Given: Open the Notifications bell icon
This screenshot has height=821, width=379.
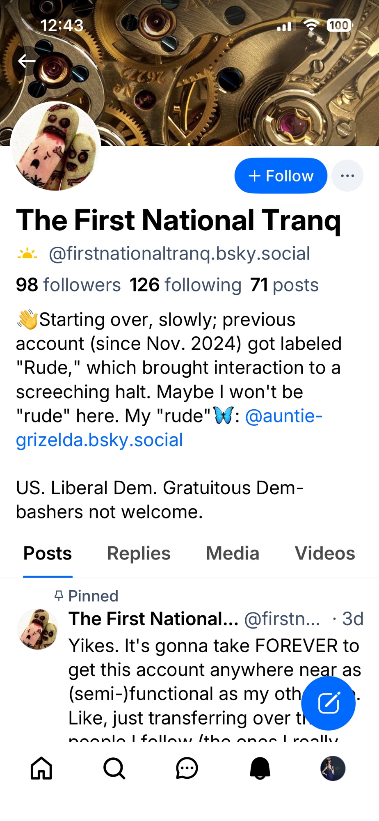Looking at the screenshot, I should click(x=260, y=768).
